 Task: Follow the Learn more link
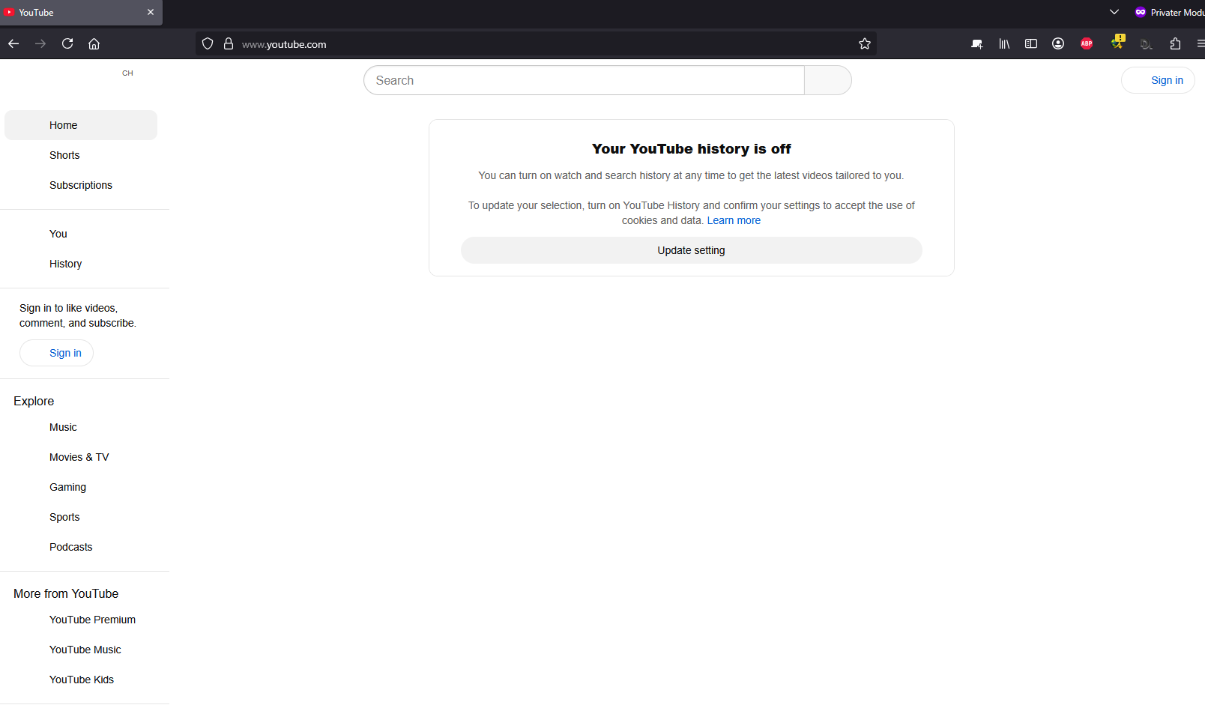[734, 220]
